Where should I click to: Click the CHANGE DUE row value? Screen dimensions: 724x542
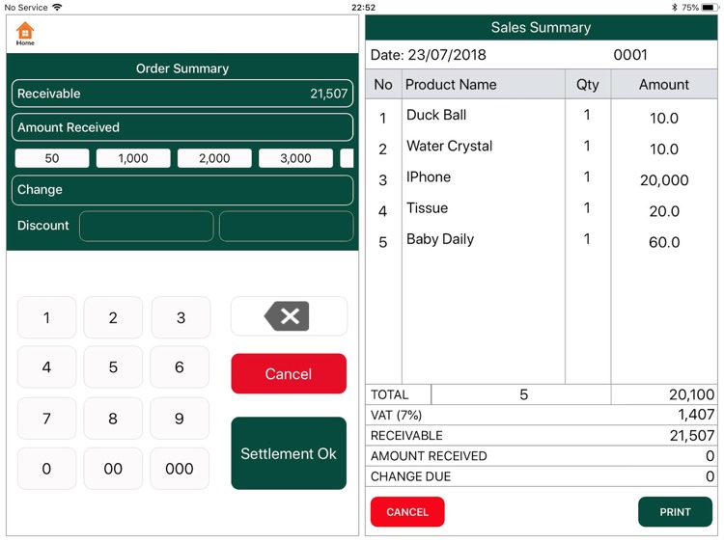(710, 476)
